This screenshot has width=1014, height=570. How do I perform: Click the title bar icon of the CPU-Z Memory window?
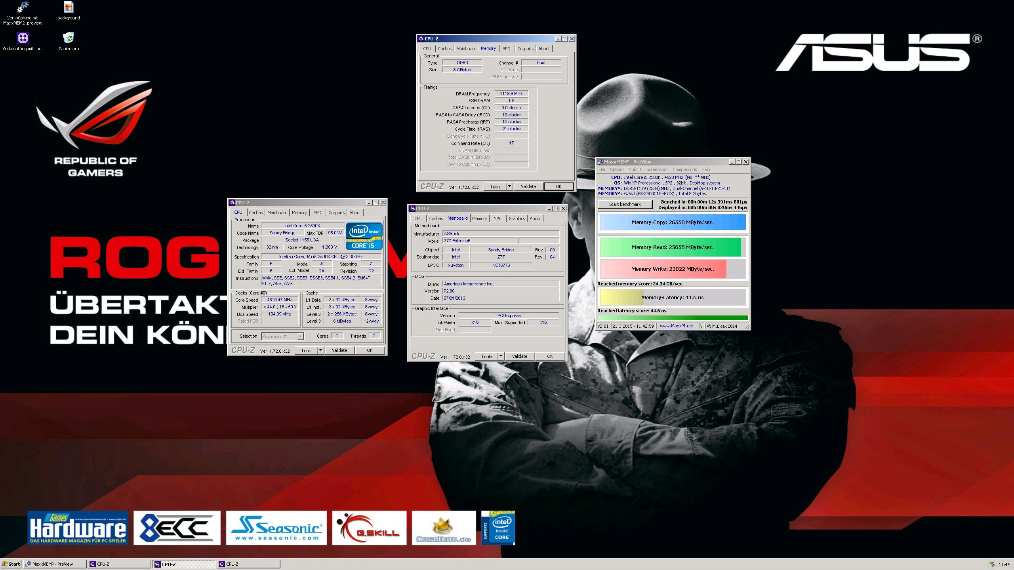[421, 39]
